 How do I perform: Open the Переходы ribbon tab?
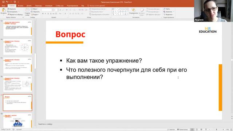[38, 6]
